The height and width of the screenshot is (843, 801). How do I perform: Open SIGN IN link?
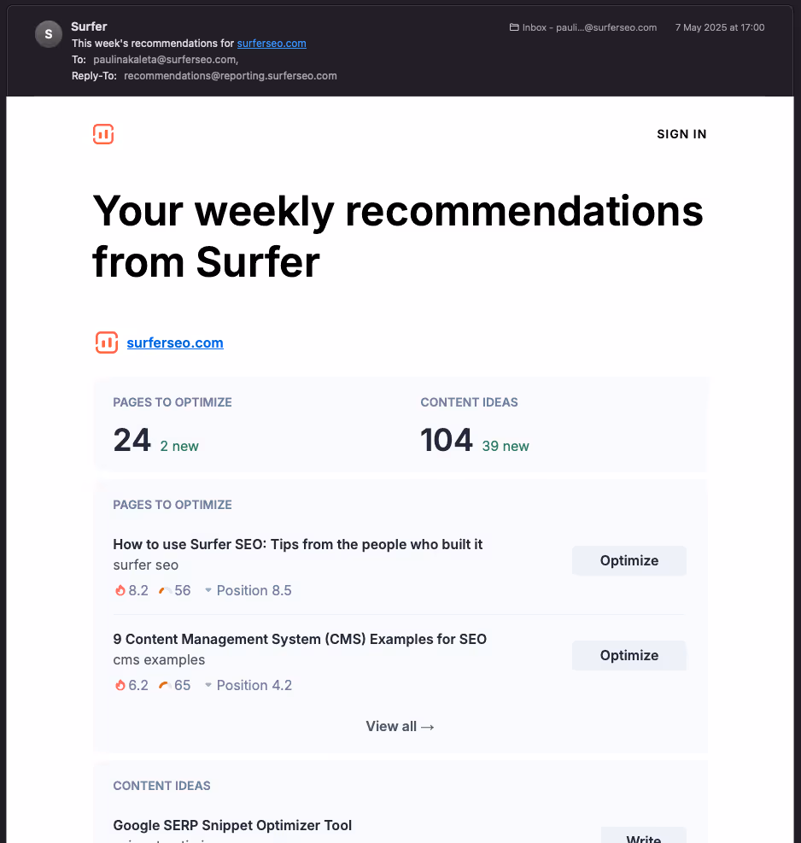click(681, 134)
